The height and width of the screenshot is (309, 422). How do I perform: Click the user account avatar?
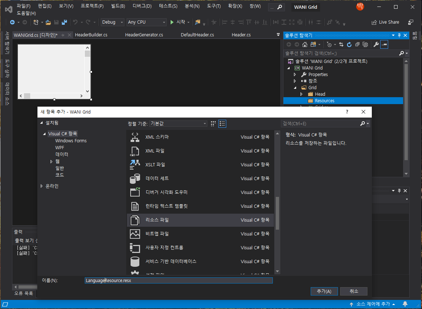tap(360, 7)
